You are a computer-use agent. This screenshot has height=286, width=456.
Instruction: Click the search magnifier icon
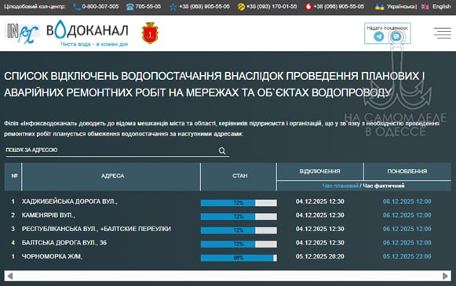point(222,150)
